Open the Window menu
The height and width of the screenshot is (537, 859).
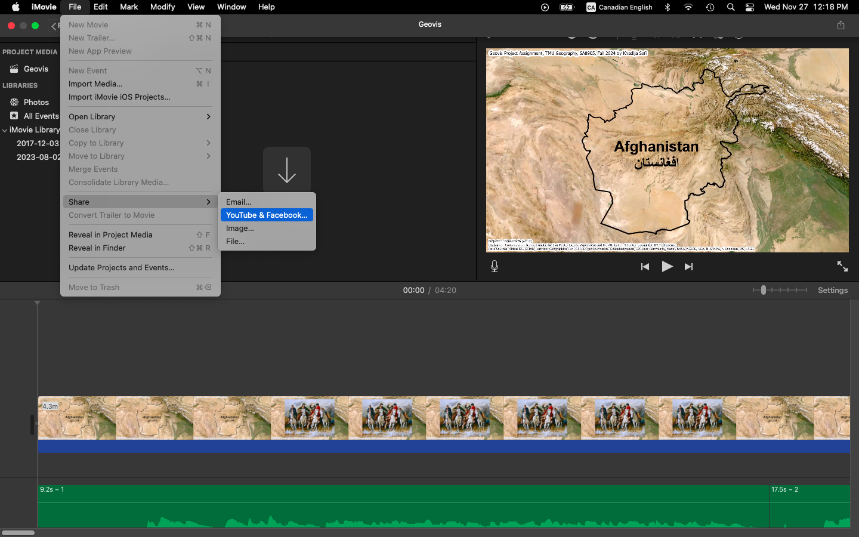(231, 7)
